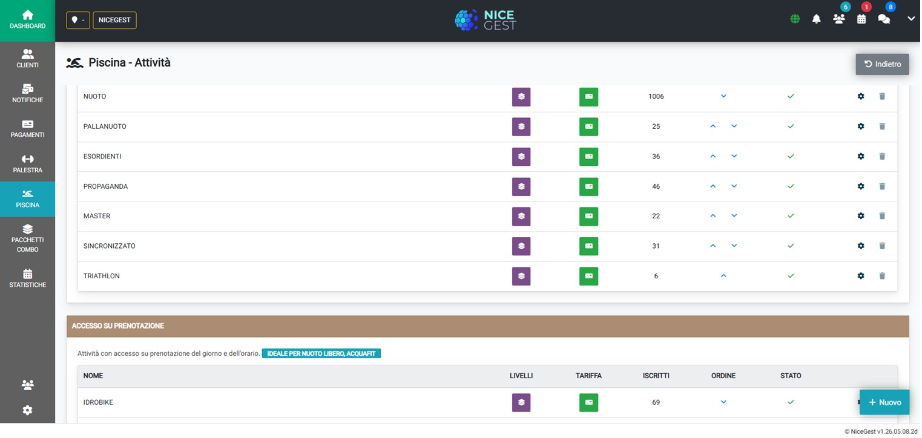922x438 pixels.
Task: Open tariff for PALLANUOTO activity
Action: [588, 126]
